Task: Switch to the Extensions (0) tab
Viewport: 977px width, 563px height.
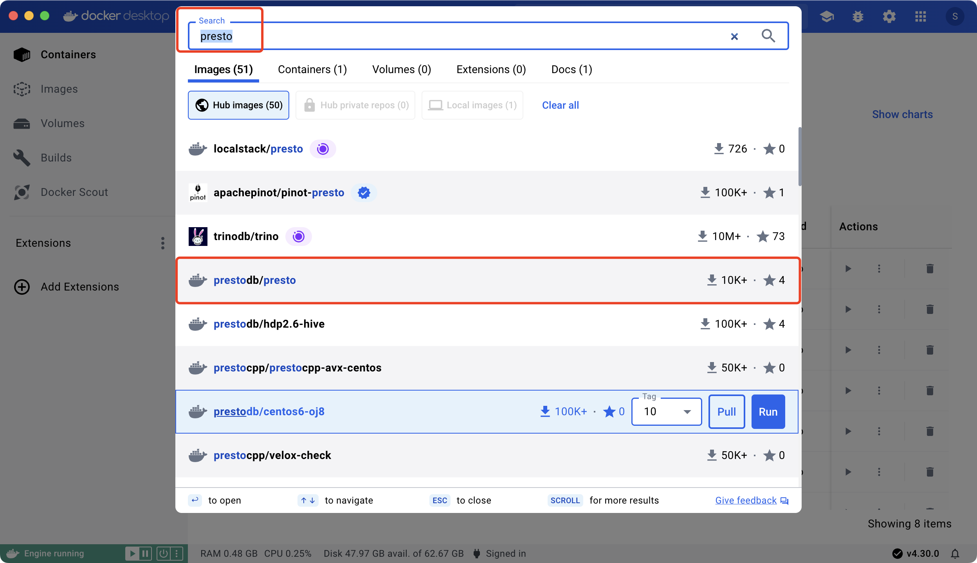Action: (x=491, y=70)
